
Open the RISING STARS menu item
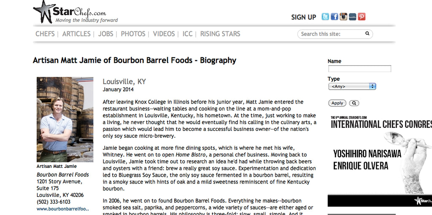(x=220, y=34)
